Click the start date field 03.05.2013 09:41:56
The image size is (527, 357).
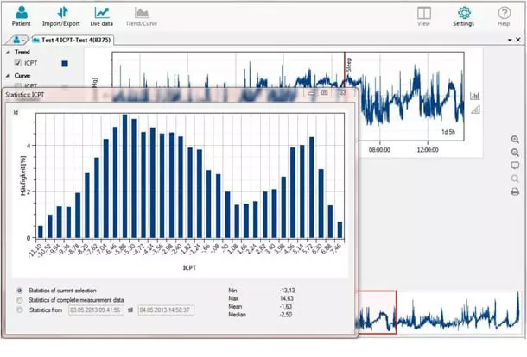pyautogui.click(x=96, y=310)
